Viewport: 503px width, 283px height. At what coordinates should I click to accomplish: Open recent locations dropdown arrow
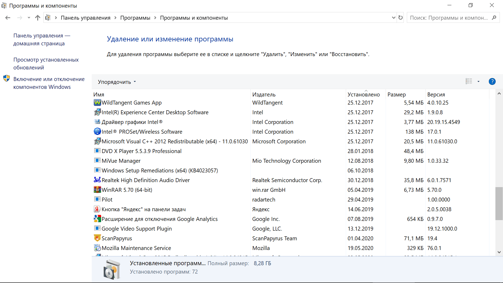(x=29, y=18)
